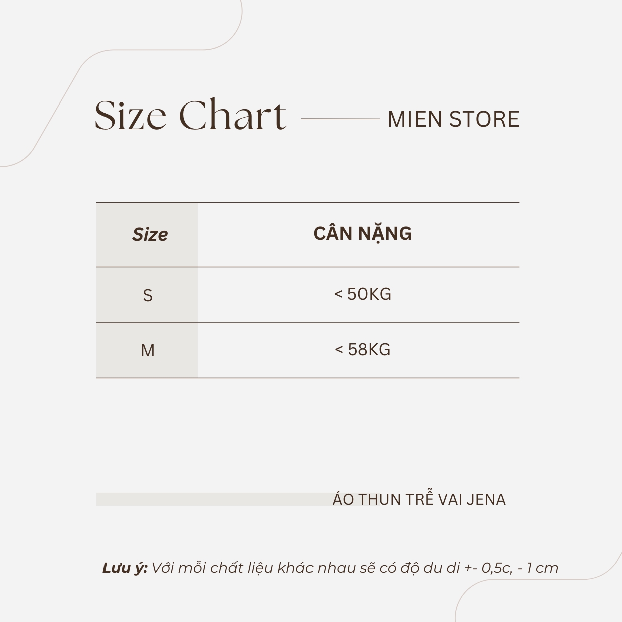This screenshot has height=622, width=622.
Task: Click the word "Size" in the large heading
Action: [130, 116]
